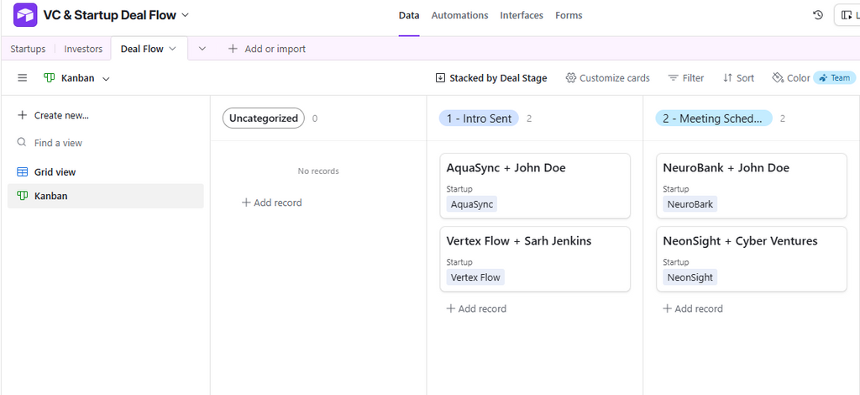Open the Kanban view name dropdown chevron

[x=106, y=78]
